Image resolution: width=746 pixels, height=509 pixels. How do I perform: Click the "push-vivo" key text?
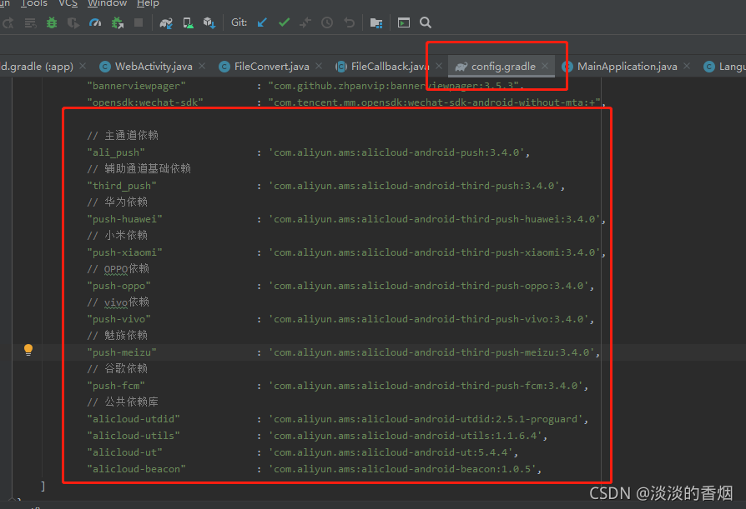click(119, 319)
